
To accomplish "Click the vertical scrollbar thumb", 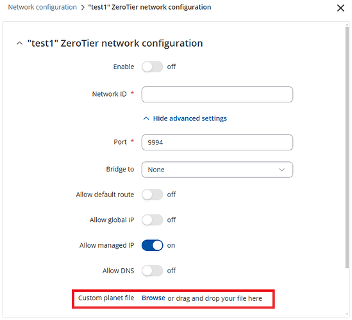I will [347, 147].
